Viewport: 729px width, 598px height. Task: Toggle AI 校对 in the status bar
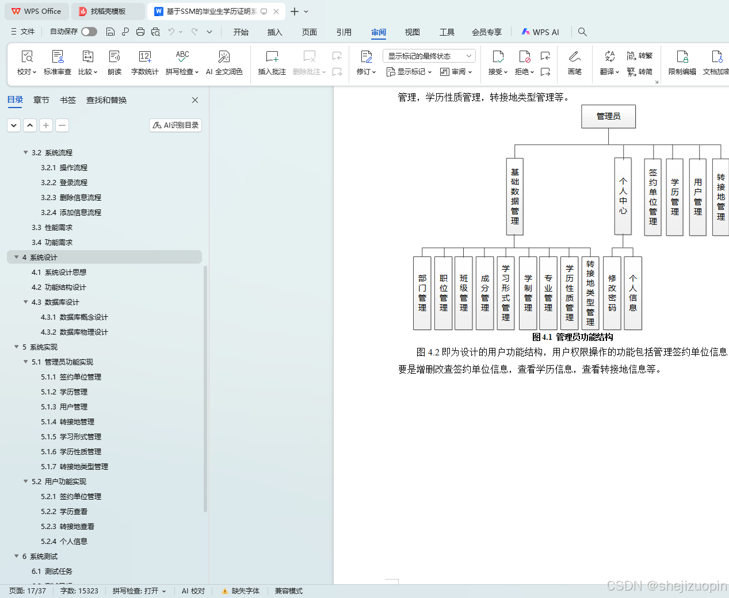tap(192, 591)
